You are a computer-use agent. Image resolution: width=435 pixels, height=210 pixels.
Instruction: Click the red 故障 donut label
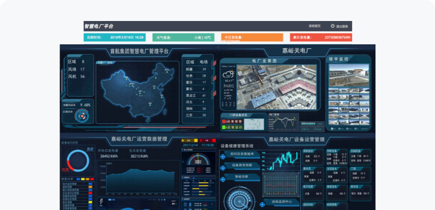(65, 169)
